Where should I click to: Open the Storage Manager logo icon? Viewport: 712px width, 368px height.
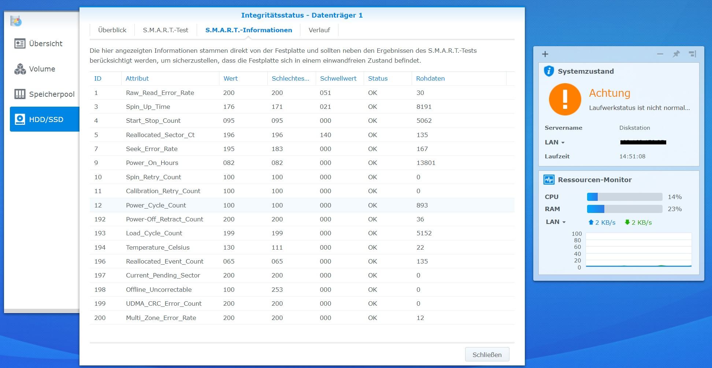(x=16, y=21)
